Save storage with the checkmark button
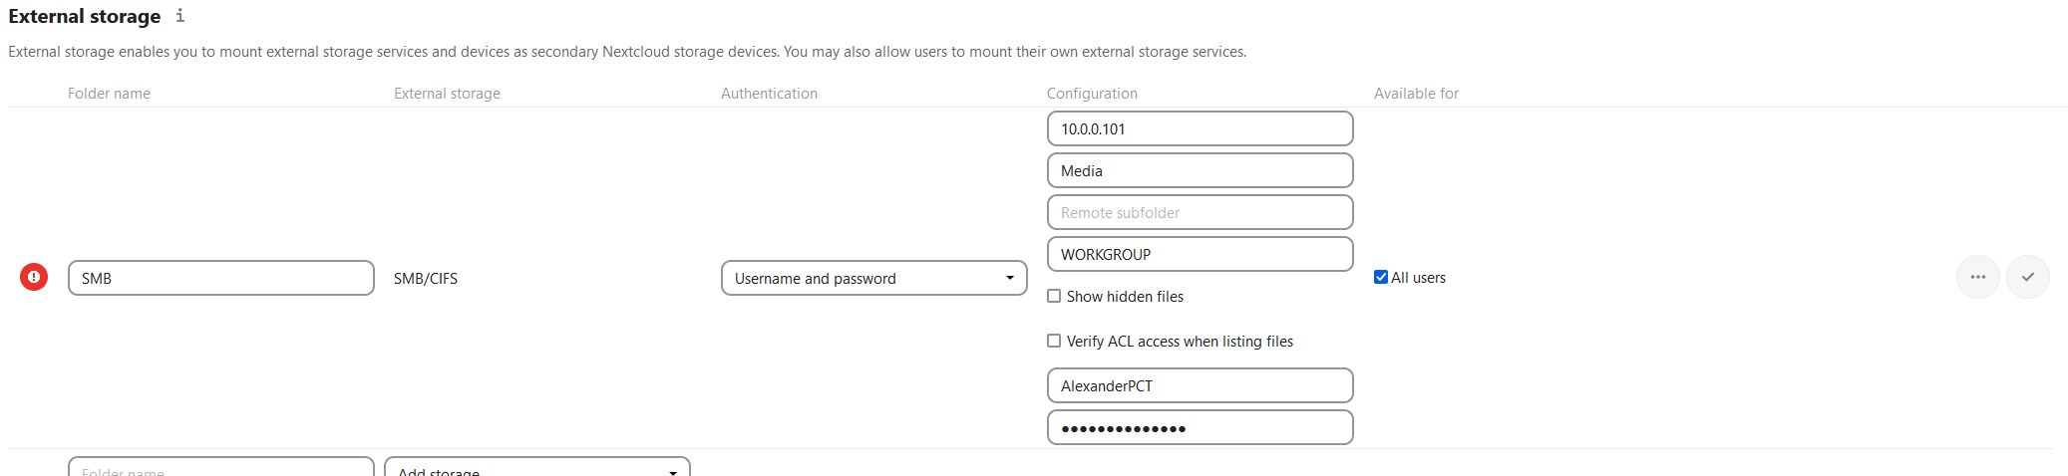Image resolution: width=2068 pixels, height=476 pixels. (2027, 277)
